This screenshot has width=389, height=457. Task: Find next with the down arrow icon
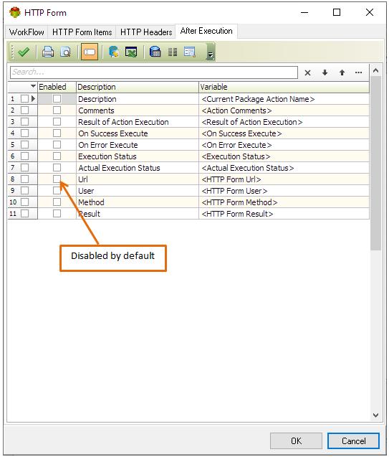point(325,72)
